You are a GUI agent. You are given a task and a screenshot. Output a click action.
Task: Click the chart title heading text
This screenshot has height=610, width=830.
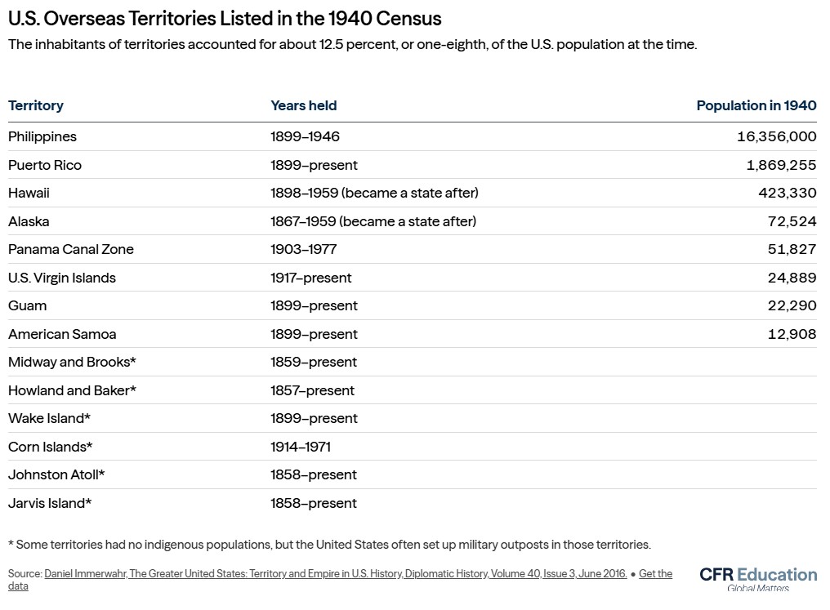click(x=224, y=18)
